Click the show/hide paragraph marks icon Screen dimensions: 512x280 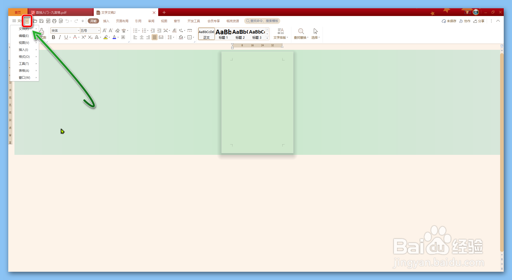click(x=181, y=30)
